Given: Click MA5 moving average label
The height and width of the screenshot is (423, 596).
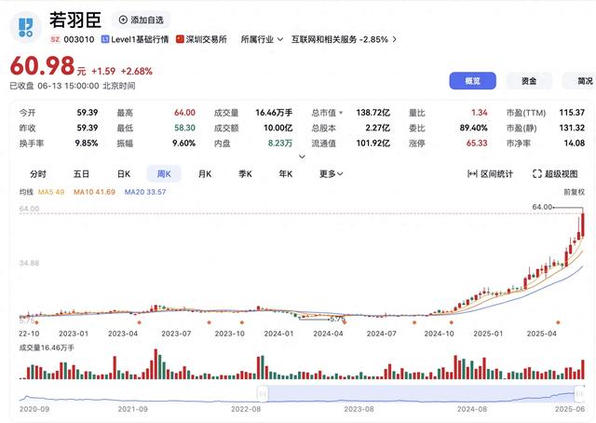Looking at the screenshot, I should click(51, 192).
